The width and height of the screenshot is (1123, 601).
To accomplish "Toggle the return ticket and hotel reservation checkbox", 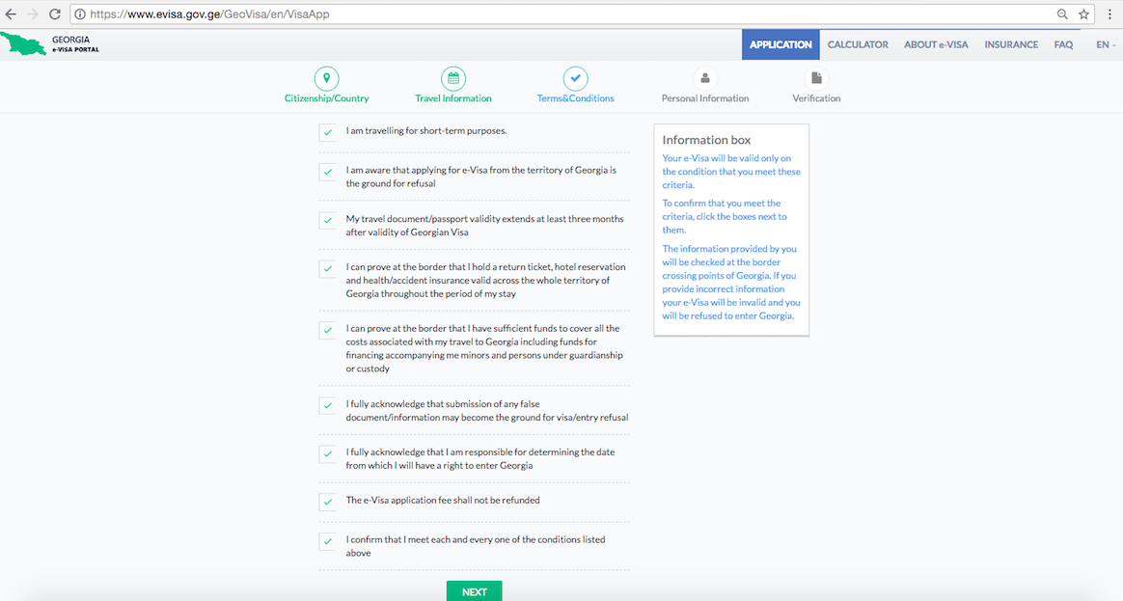I will click(x=327, y=269).
